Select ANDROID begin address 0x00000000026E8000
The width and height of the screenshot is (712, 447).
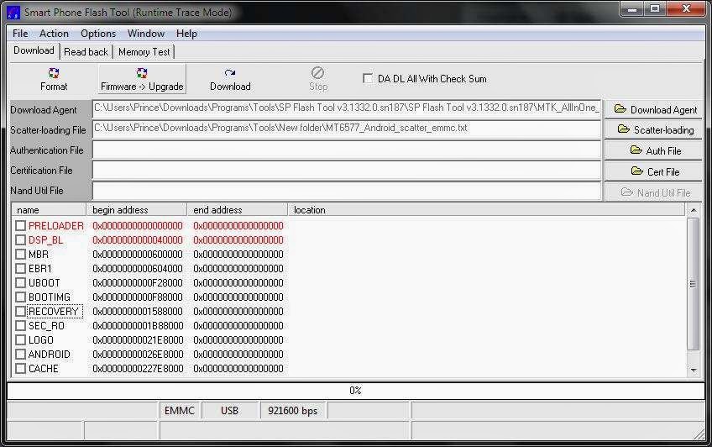(138, 355)
